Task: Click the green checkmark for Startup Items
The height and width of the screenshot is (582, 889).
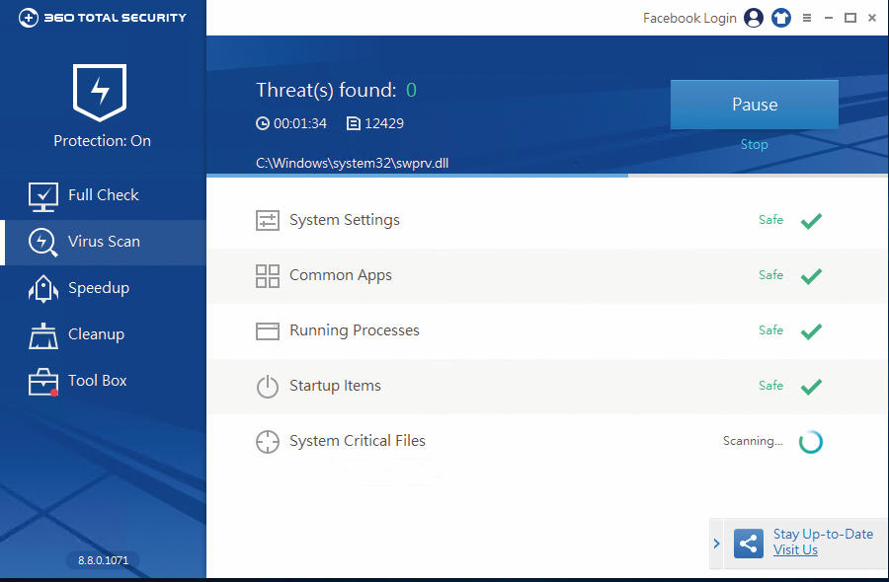Action: click(811, 387)
